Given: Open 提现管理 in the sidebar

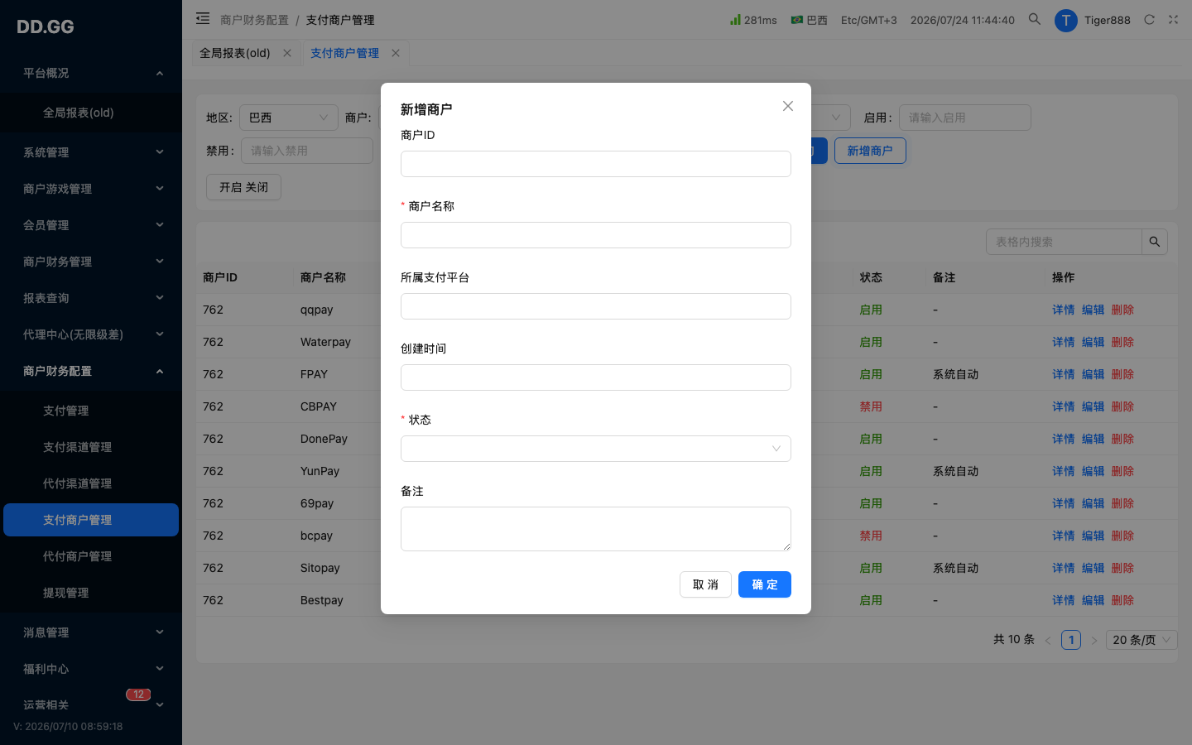Looking at the screenshot, I should (x=91, y=593).
